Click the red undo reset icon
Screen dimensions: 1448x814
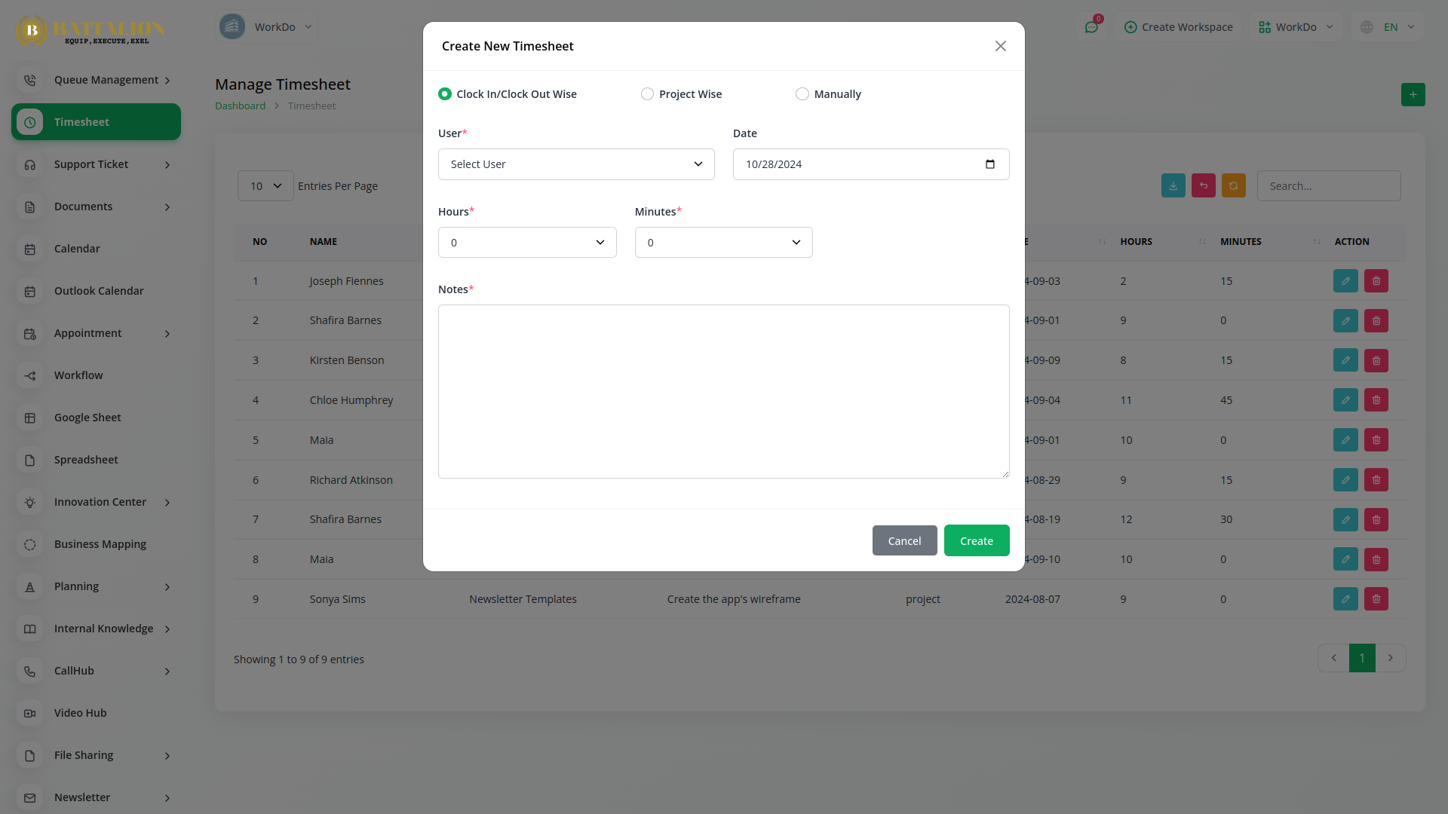point(1203,186)
